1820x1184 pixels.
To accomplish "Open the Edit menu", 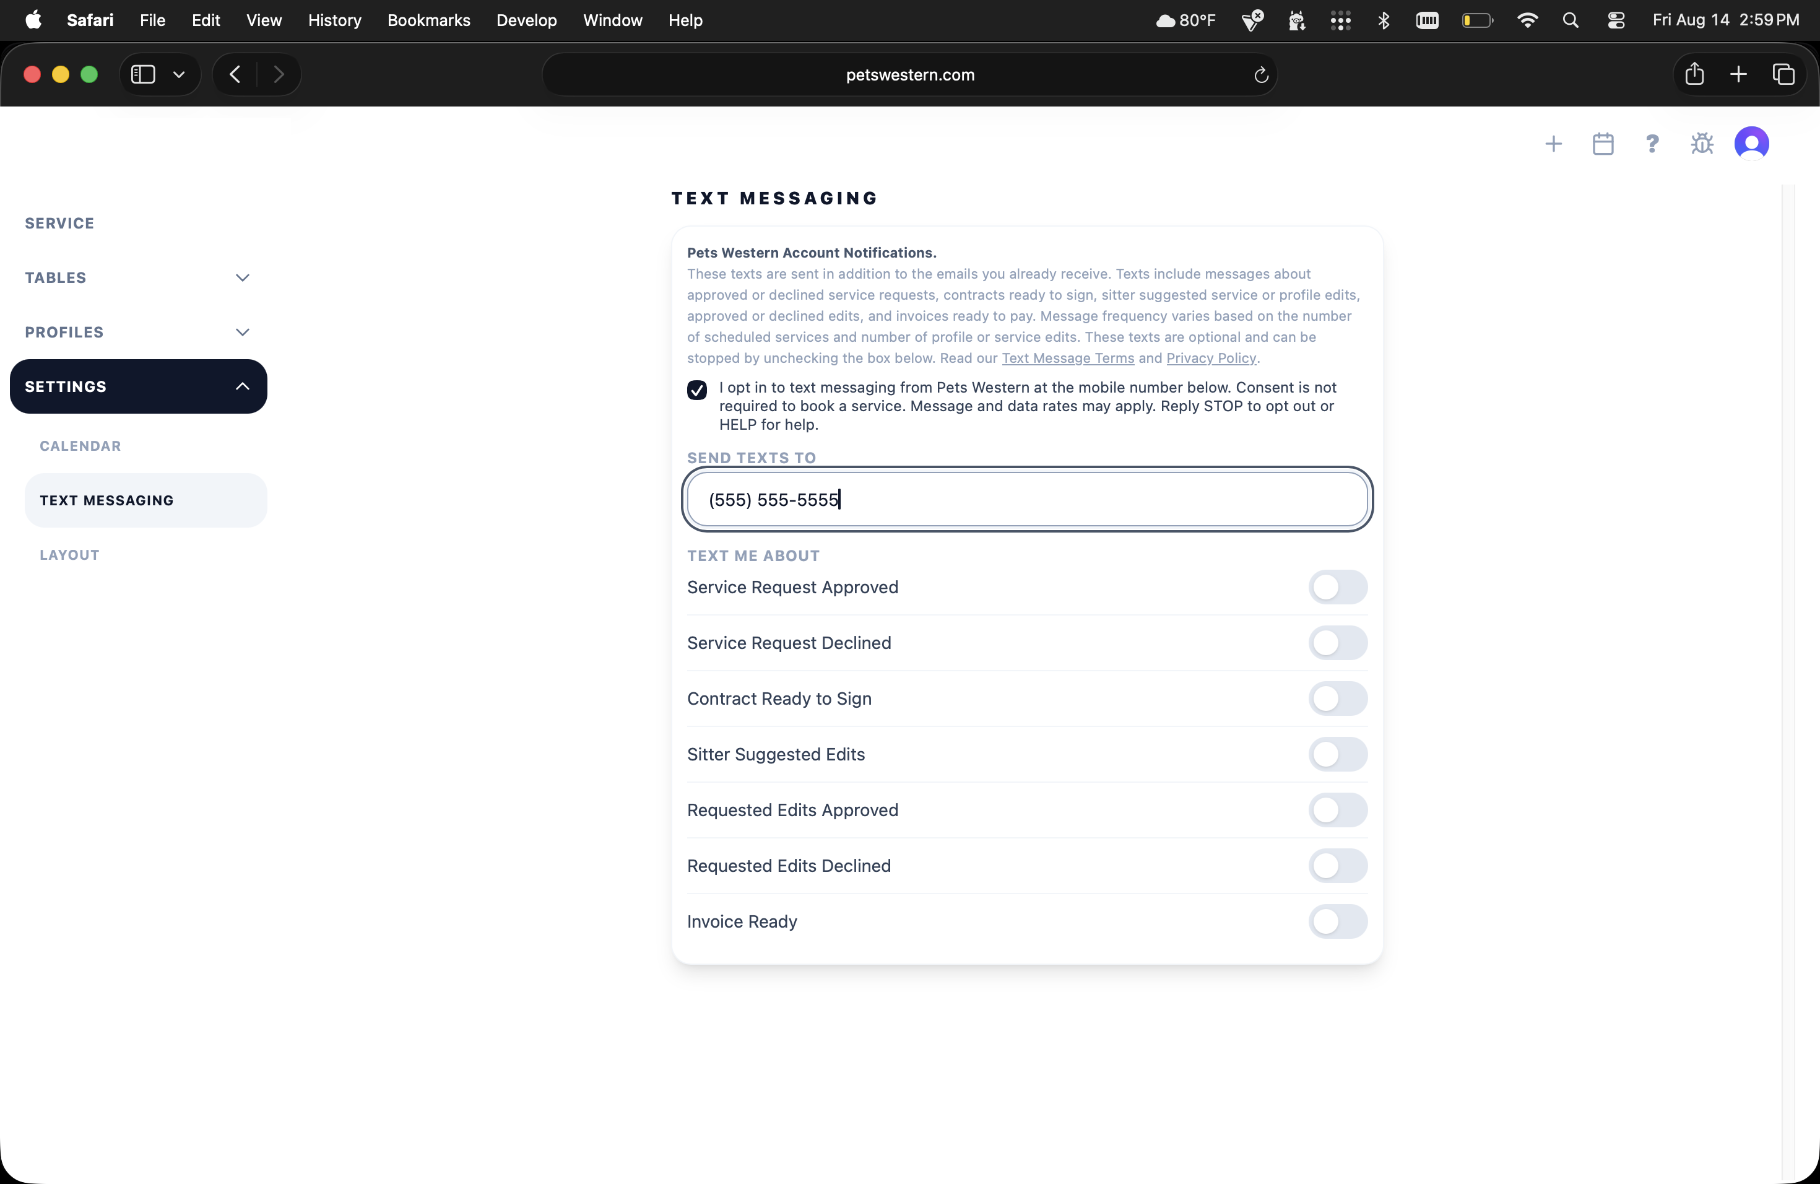I will coord(206,20).
